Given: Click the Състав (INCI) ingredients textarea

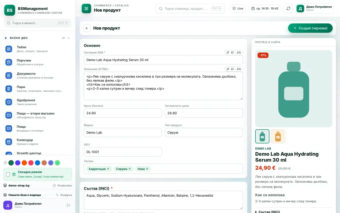Looking at the screenshot, I should tap(163, 200).
